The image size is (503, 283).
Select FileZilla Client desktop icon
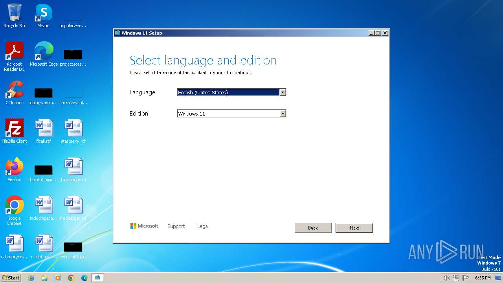[x=14, y=131]
